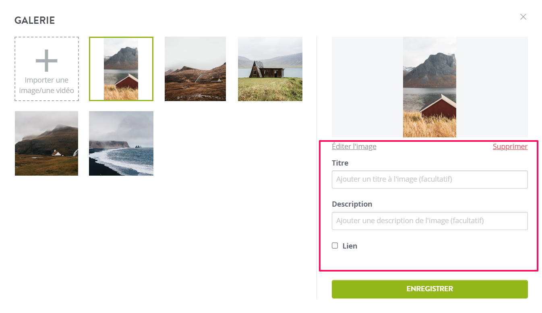The height and width of the screenshot is (313, 542).
Task: Focus the Titre input field
Action: 430,179
